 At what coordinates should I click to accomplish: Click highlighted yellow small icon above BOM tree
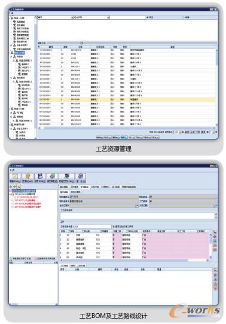[19, 187]
